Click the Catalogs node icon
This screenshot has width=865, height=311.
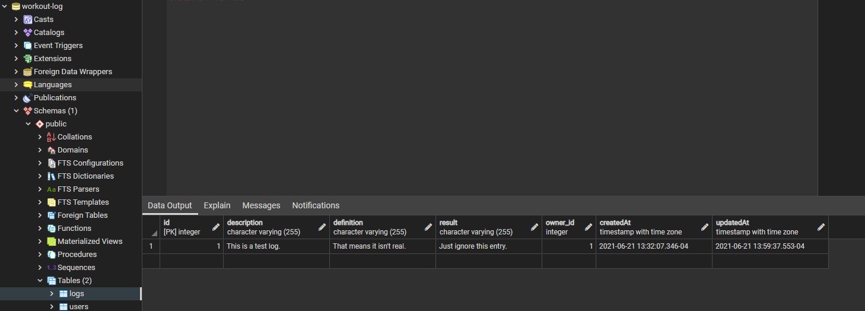click(x=27, y=33)
